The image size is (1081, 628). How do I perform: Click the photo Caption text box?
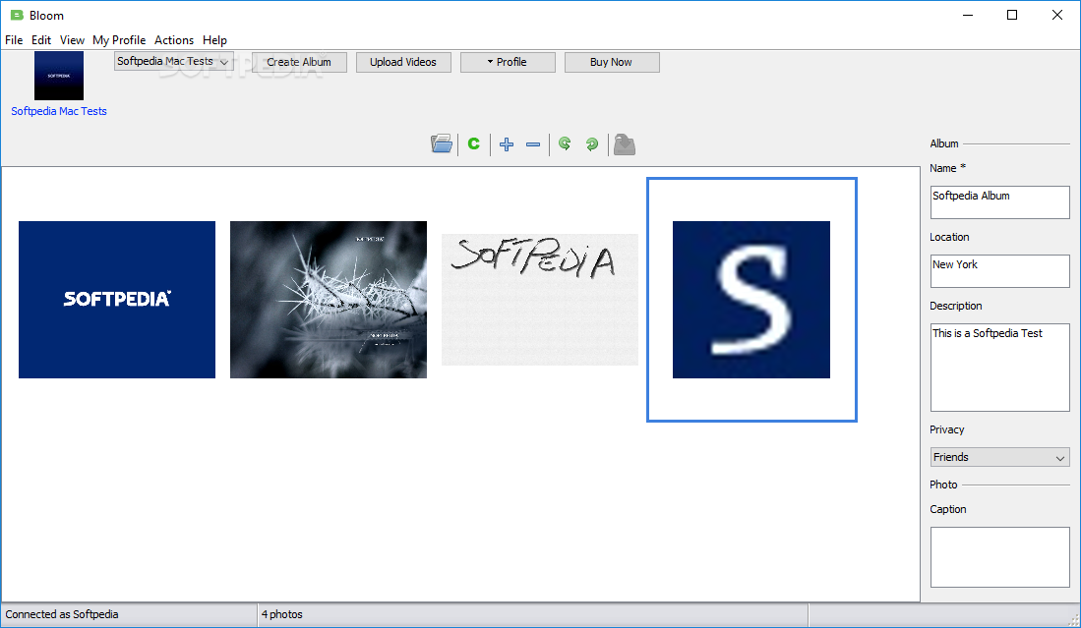pyautogui.click(x=999, y=557)
